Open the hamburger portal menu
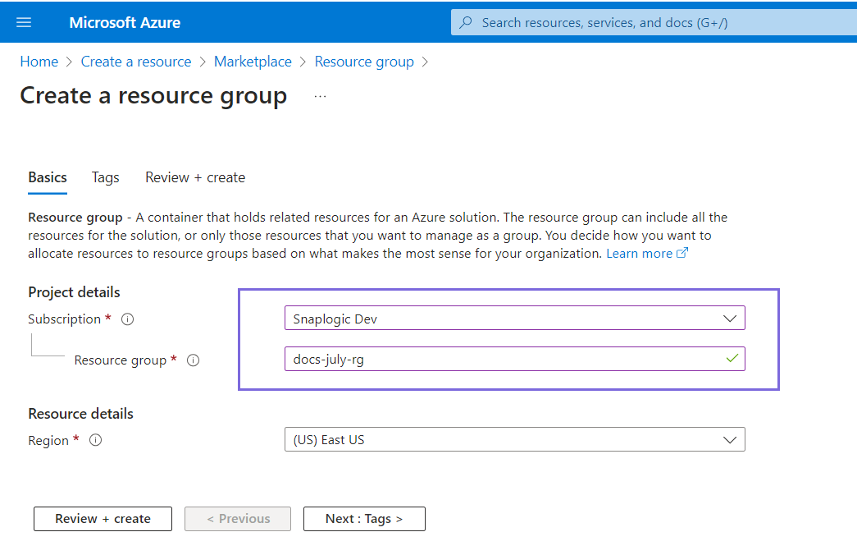The width and height of the screenshot is (857, 555). [x=24, y=22]
